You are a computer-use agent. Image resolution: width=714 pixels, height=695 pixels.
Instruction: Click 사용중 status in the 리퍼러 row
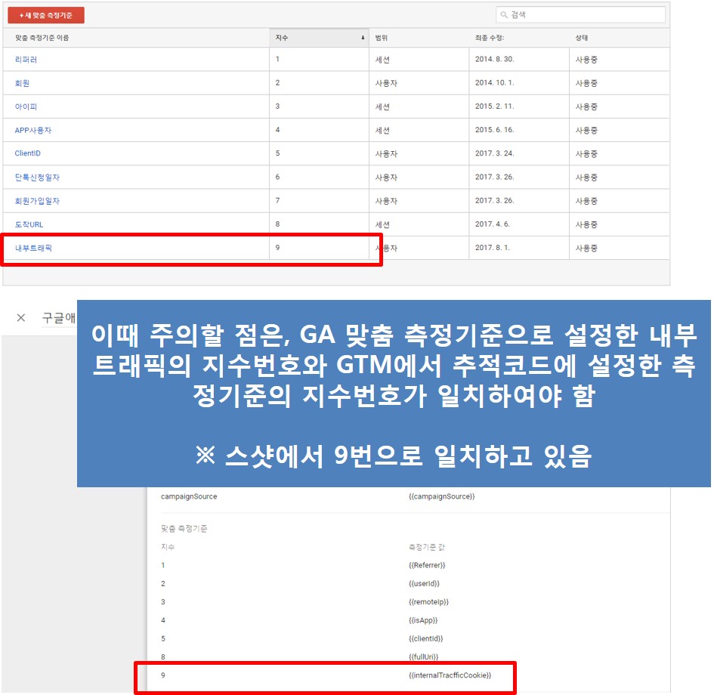(x=586, y=60)
